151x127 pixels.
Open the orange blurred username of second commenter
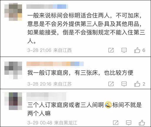pos(55,64)
